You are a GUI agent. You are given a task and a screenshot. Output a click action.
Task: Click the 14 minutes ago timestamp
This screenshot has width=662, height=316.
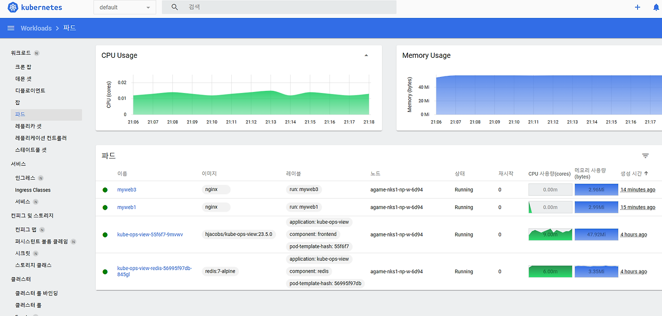pos(638,190)
